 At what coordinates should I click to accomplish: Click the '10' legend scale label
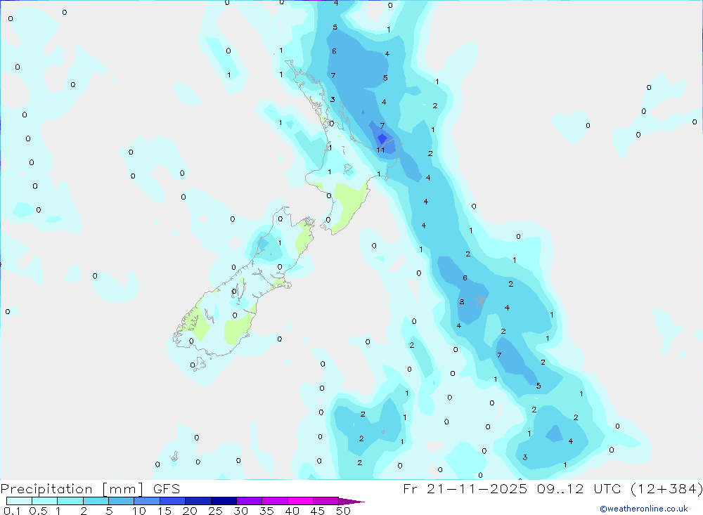tap(139, 511)
